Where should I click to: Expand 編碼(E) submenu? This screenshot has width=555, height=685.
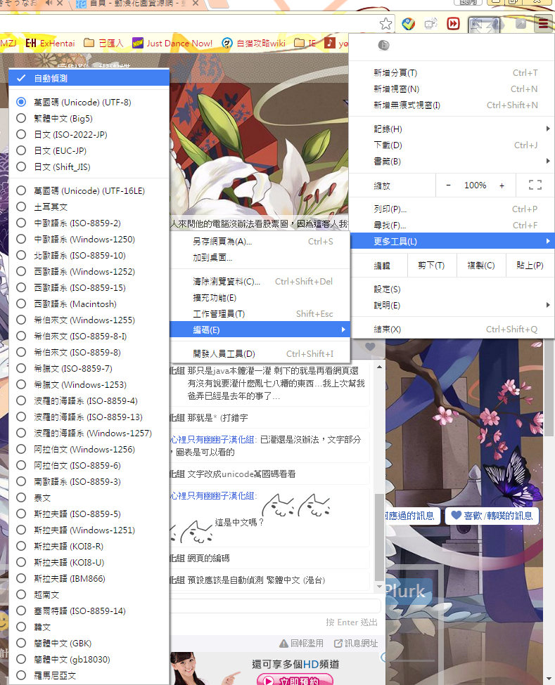tap(260, 330)
